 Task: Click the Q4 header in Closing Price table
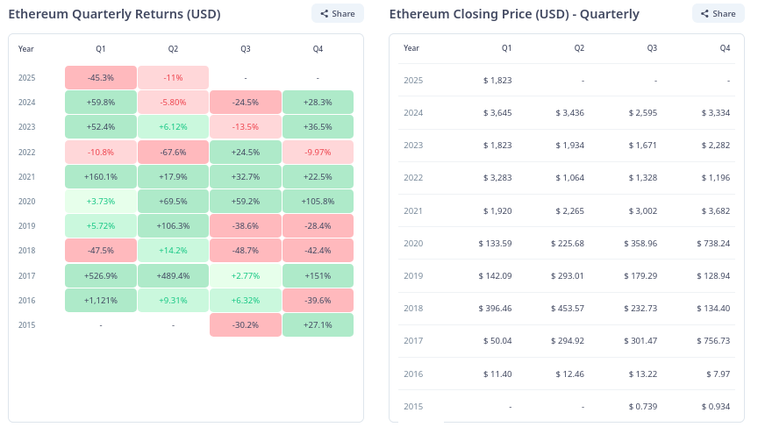pyautogui.click(x=725, y=48)
